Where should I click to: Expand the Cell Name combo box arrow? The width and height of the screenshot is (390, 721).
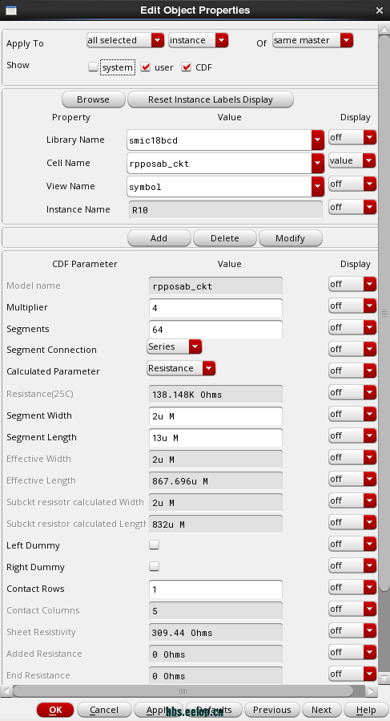click(x=317, y=164)
